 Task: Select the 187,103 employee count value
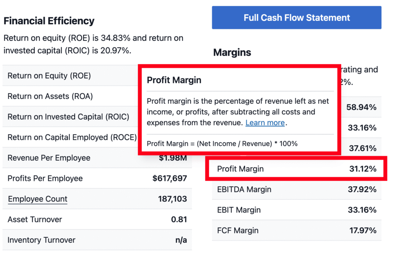coord(172,199)
